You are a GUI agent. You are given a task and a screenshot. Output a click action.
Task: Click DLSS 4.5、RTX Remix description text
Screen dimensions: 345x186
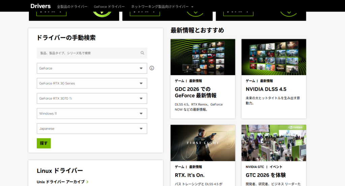pyautogui.click(x=199, y=107)
